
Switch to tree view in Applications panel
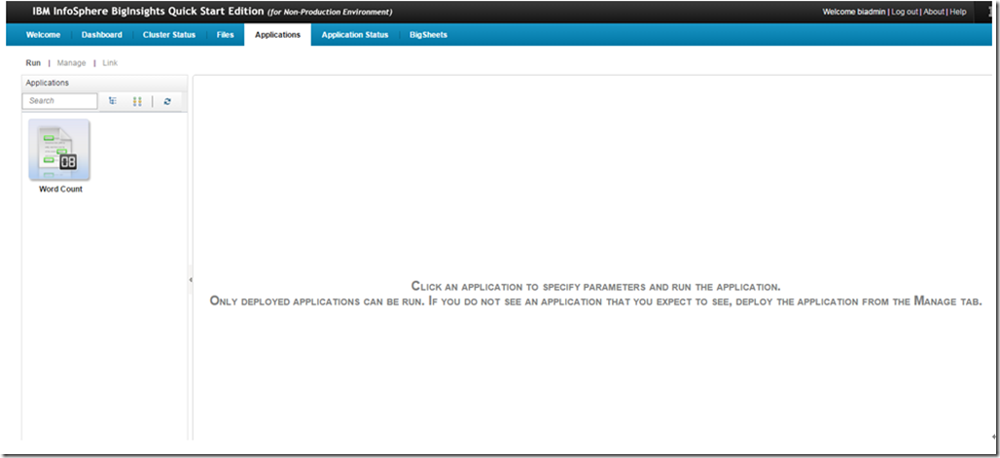113,101
